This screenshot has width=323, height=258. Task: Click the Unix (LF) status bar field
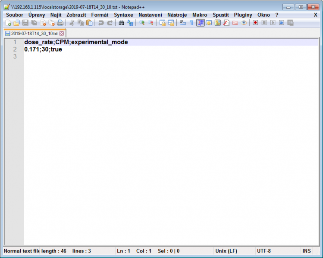click(x=226, y=251)
